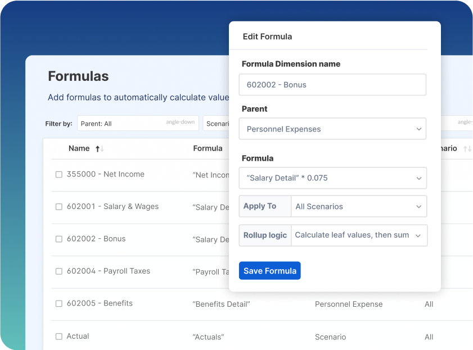
Task: Click the Formula column header
Action: click(x=208, y=148)
